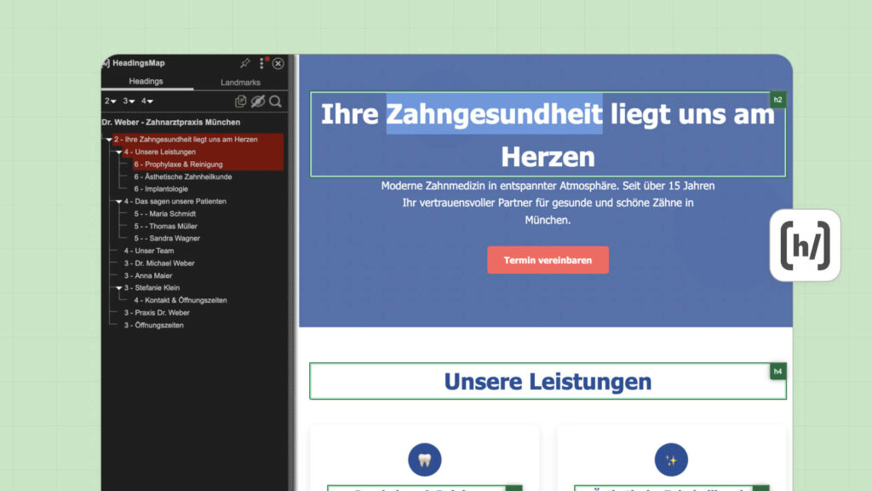Screen dimensions: 872x491
Task: Click the panel's vertical divider bar
Action: [293, 273]
